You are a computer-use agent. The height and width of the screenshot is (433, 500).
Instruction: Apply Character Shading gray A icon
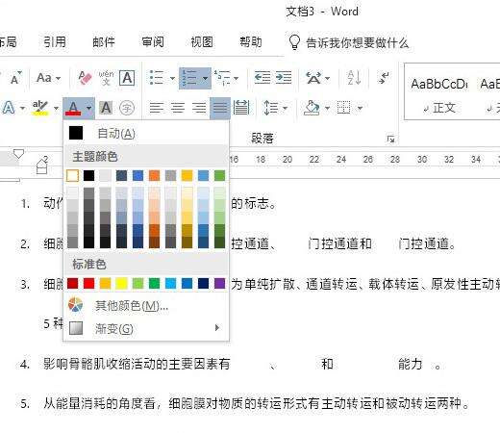[x=106, y=108]
